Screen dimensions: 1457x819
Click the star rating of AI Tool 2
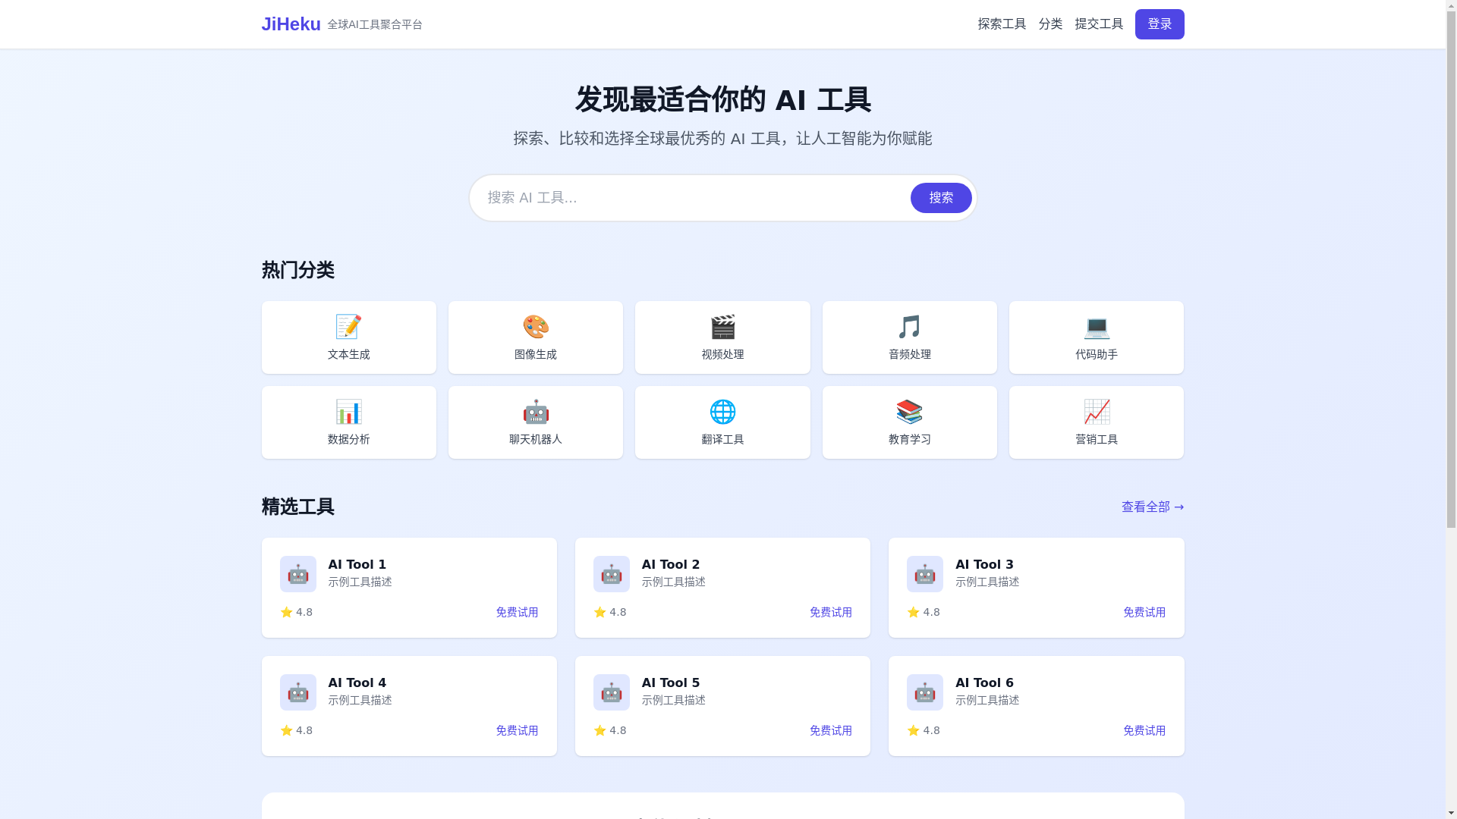tap(610, 612)
